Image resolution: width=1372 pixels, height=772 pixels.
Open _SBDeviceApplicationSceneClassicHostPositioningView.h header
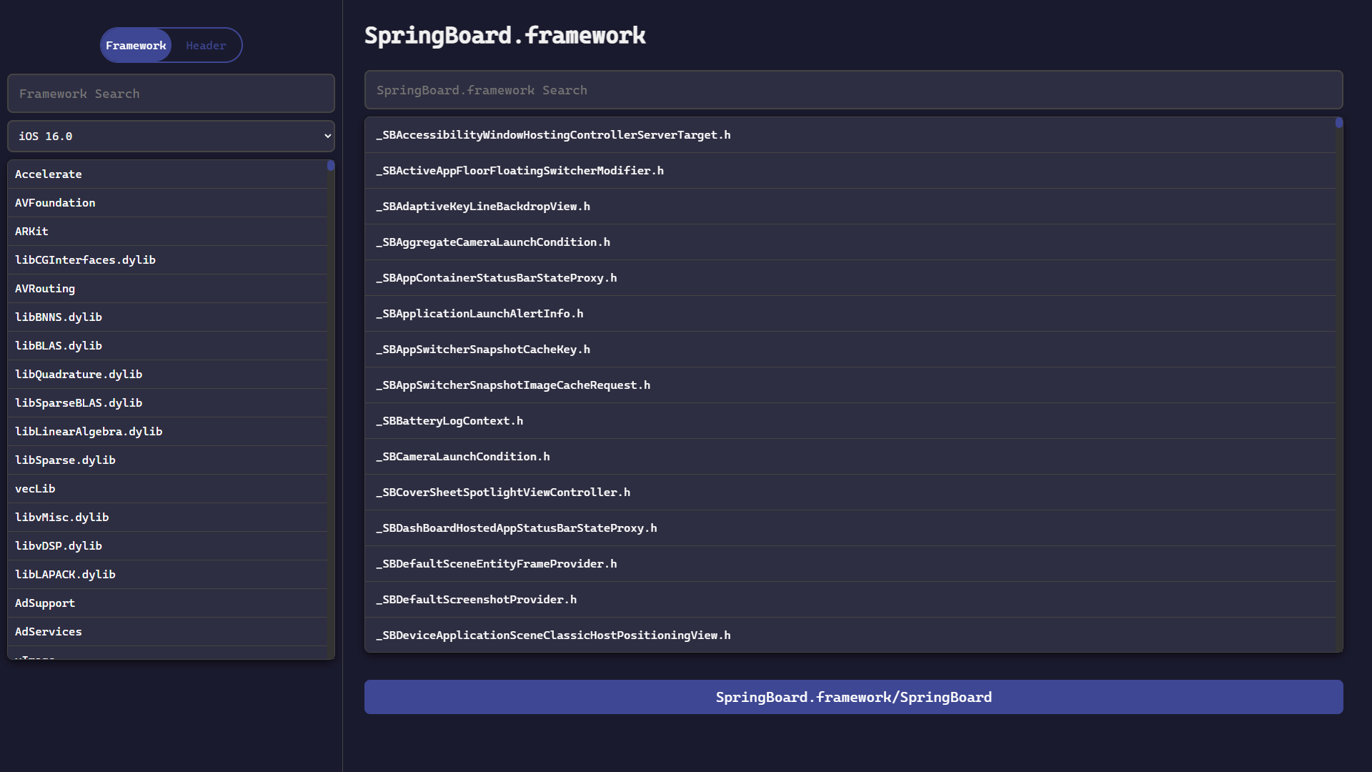850,635
